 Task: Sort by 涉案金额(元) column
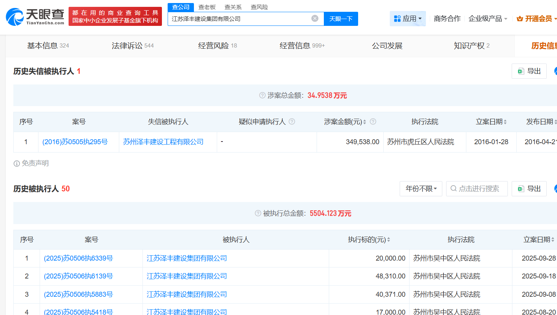click(x=365, y=122)
